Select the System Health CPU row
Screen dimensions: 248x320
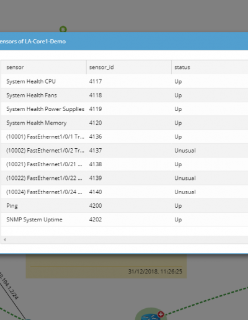[125, 81]
